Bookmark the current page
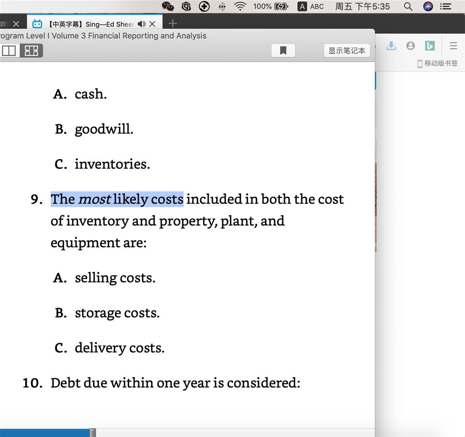 (x=283, y=51)
